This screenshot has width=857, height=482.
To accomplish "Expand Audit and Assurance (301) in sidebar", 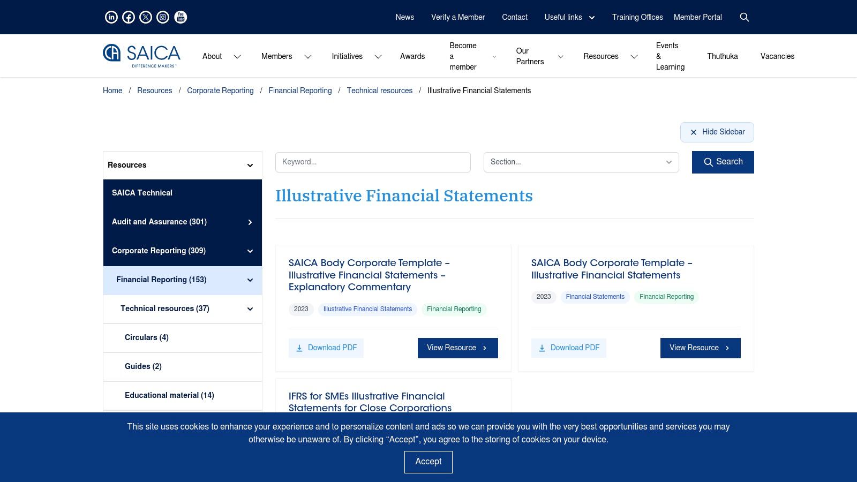I will point(250,222).
